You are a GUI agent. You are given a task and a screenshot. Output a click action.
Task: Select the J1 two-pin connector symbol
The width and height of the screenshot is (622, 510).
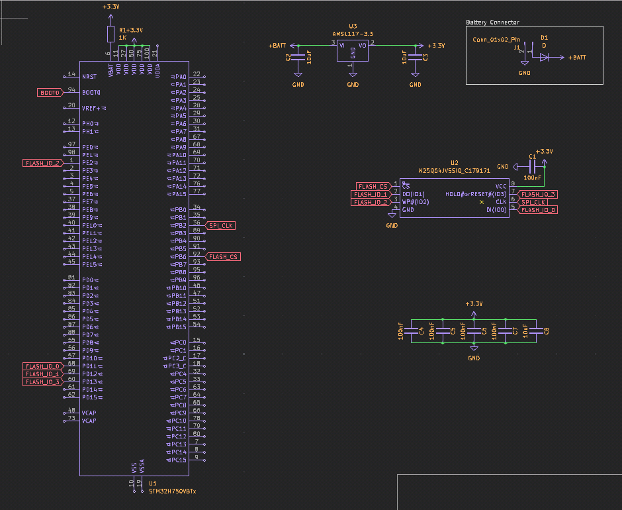tap(528, 50)
